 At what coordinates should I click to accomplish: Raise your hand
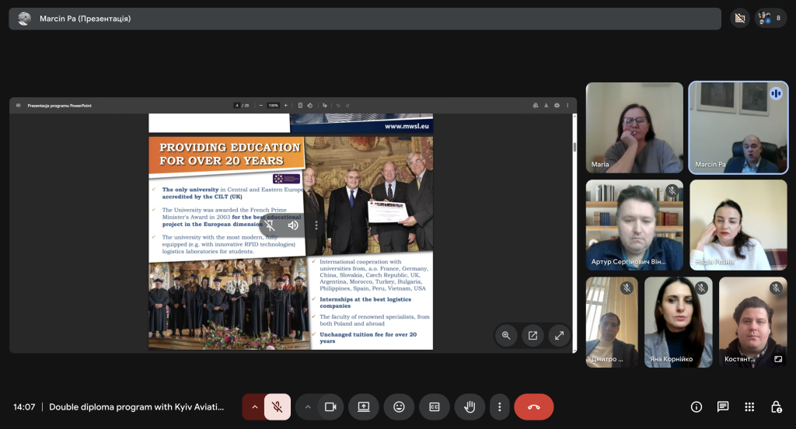click(470, 406)
